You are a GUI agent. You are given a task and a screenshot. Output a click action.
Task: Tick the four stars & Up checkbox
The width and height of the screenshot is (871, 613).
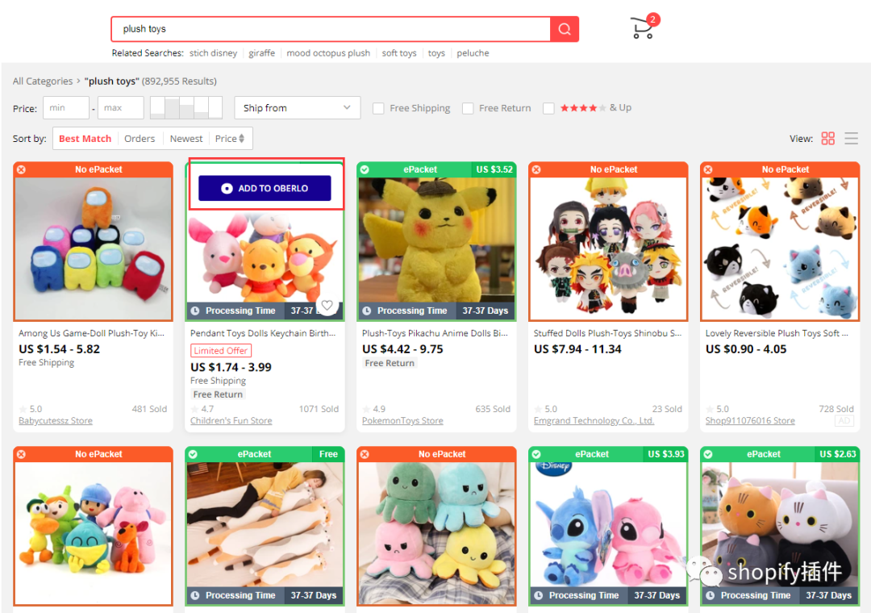pos(548,108)
